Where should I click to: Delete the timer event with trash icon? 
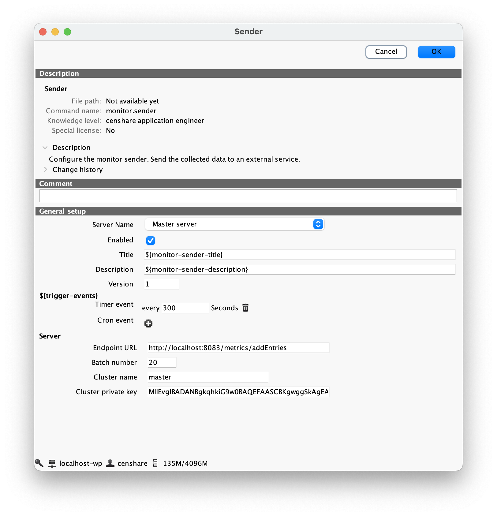point(245,308)
